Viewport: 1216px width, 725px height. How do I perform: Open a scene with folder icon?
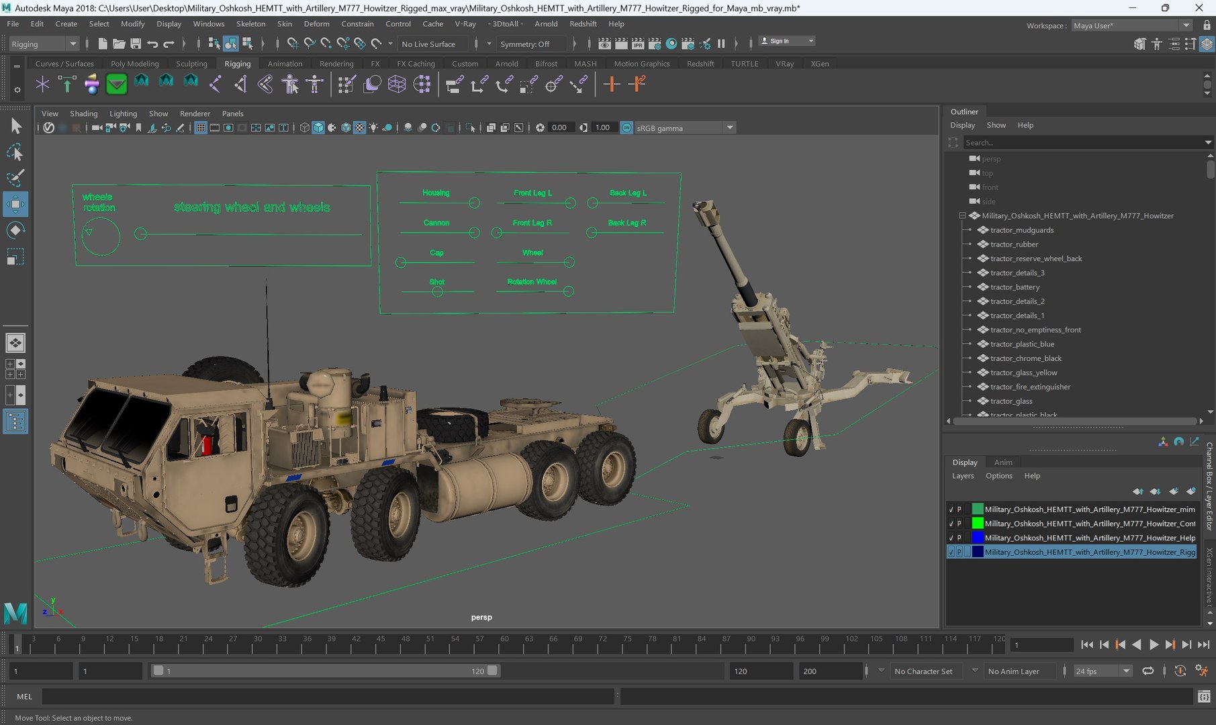click(x=119, y=44)
